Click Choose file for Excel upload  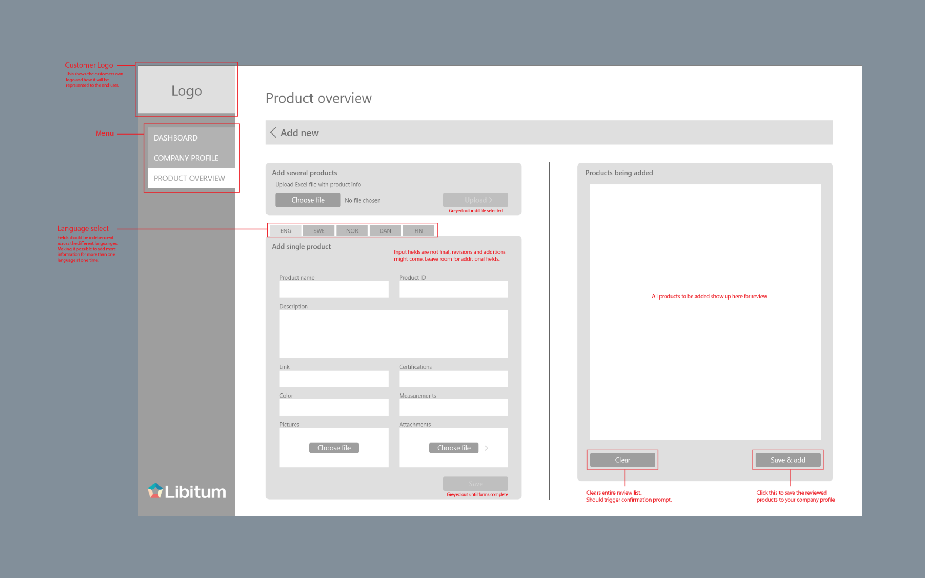307,200
